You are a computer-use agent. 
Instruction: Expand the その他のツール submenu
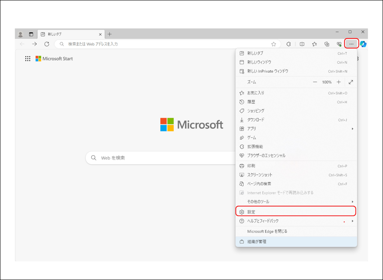[x=296, y=202]
